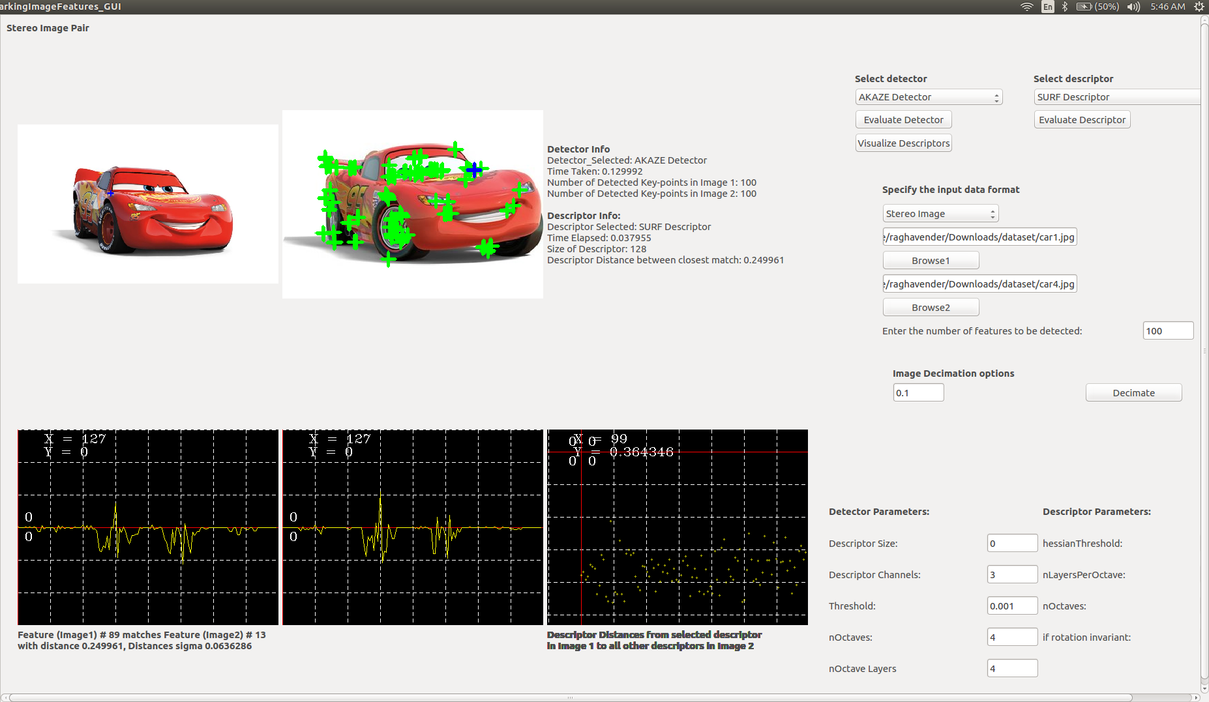This screenshot has width=1209, height=702.
Task: Click the horizontal scrollbar at the bottom
Action: coord(571,697)
